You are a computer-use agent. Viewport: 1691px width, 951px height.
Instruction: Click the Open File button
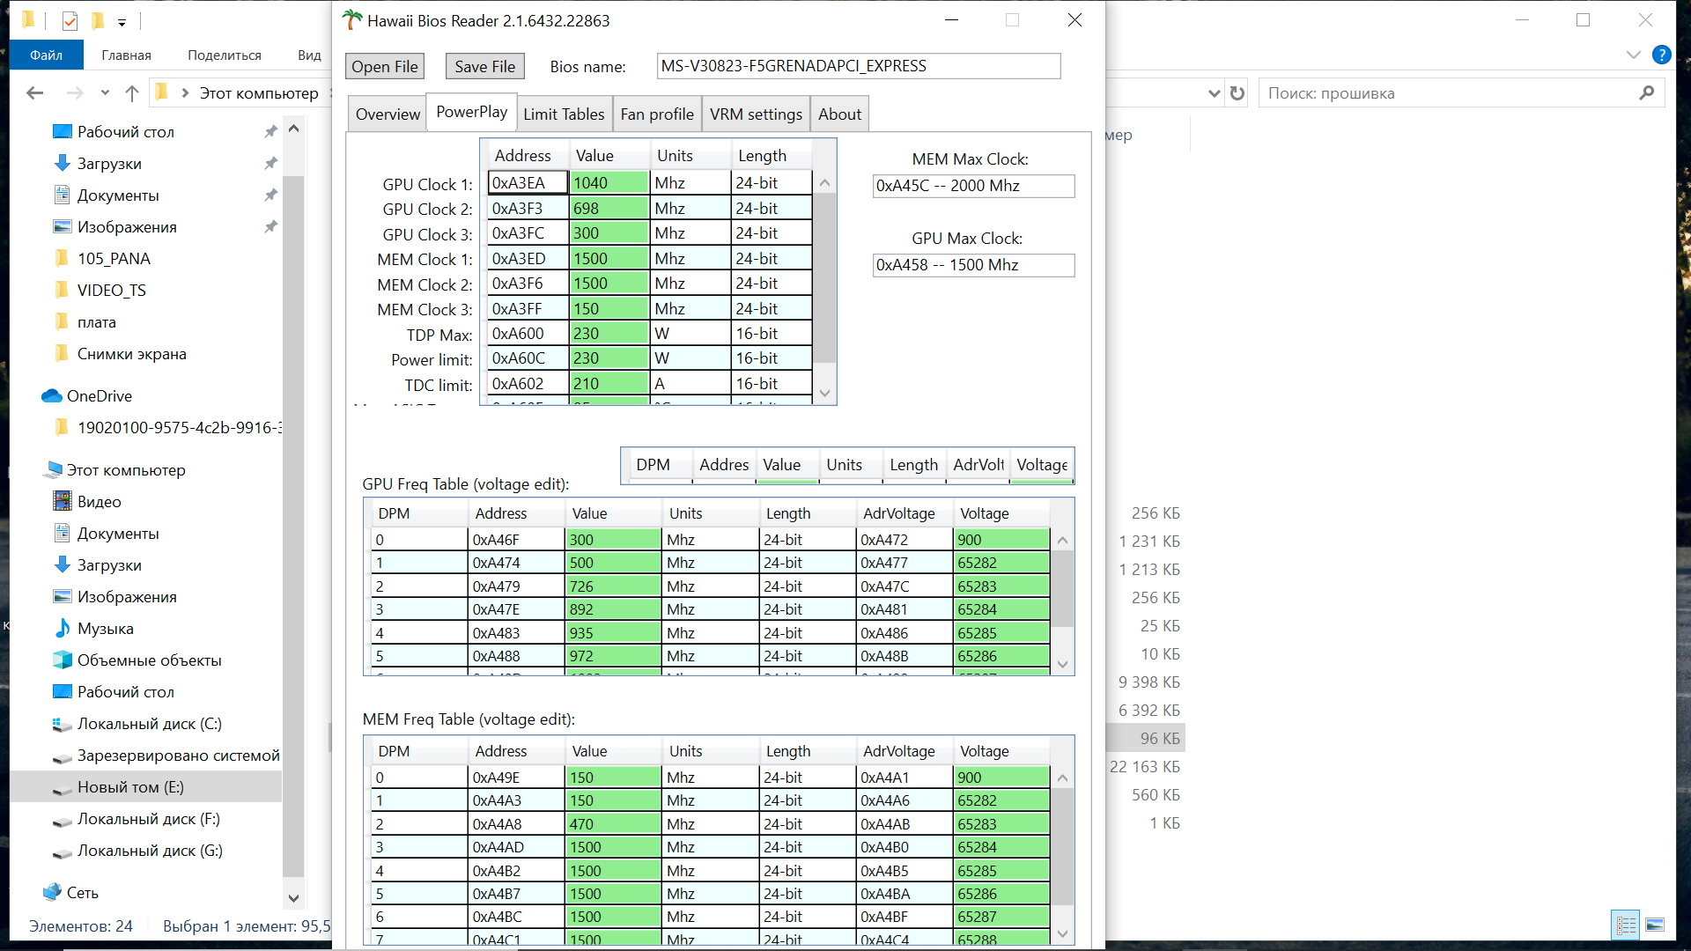pos(384,67)
